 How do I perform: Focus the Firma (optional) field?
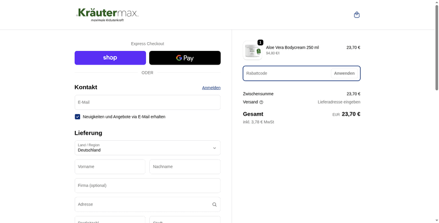tap(148, 186)
